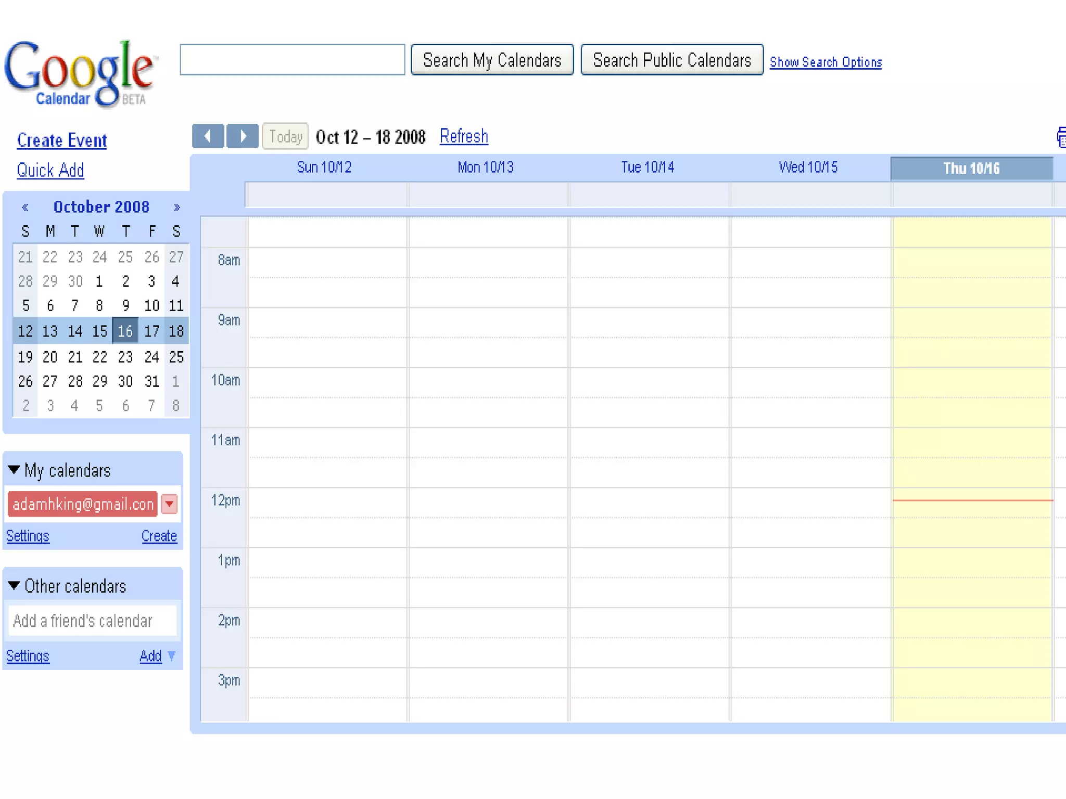1066x799 pixels.
Task: Select the Sun 10/12 day header
Action: 324,167
